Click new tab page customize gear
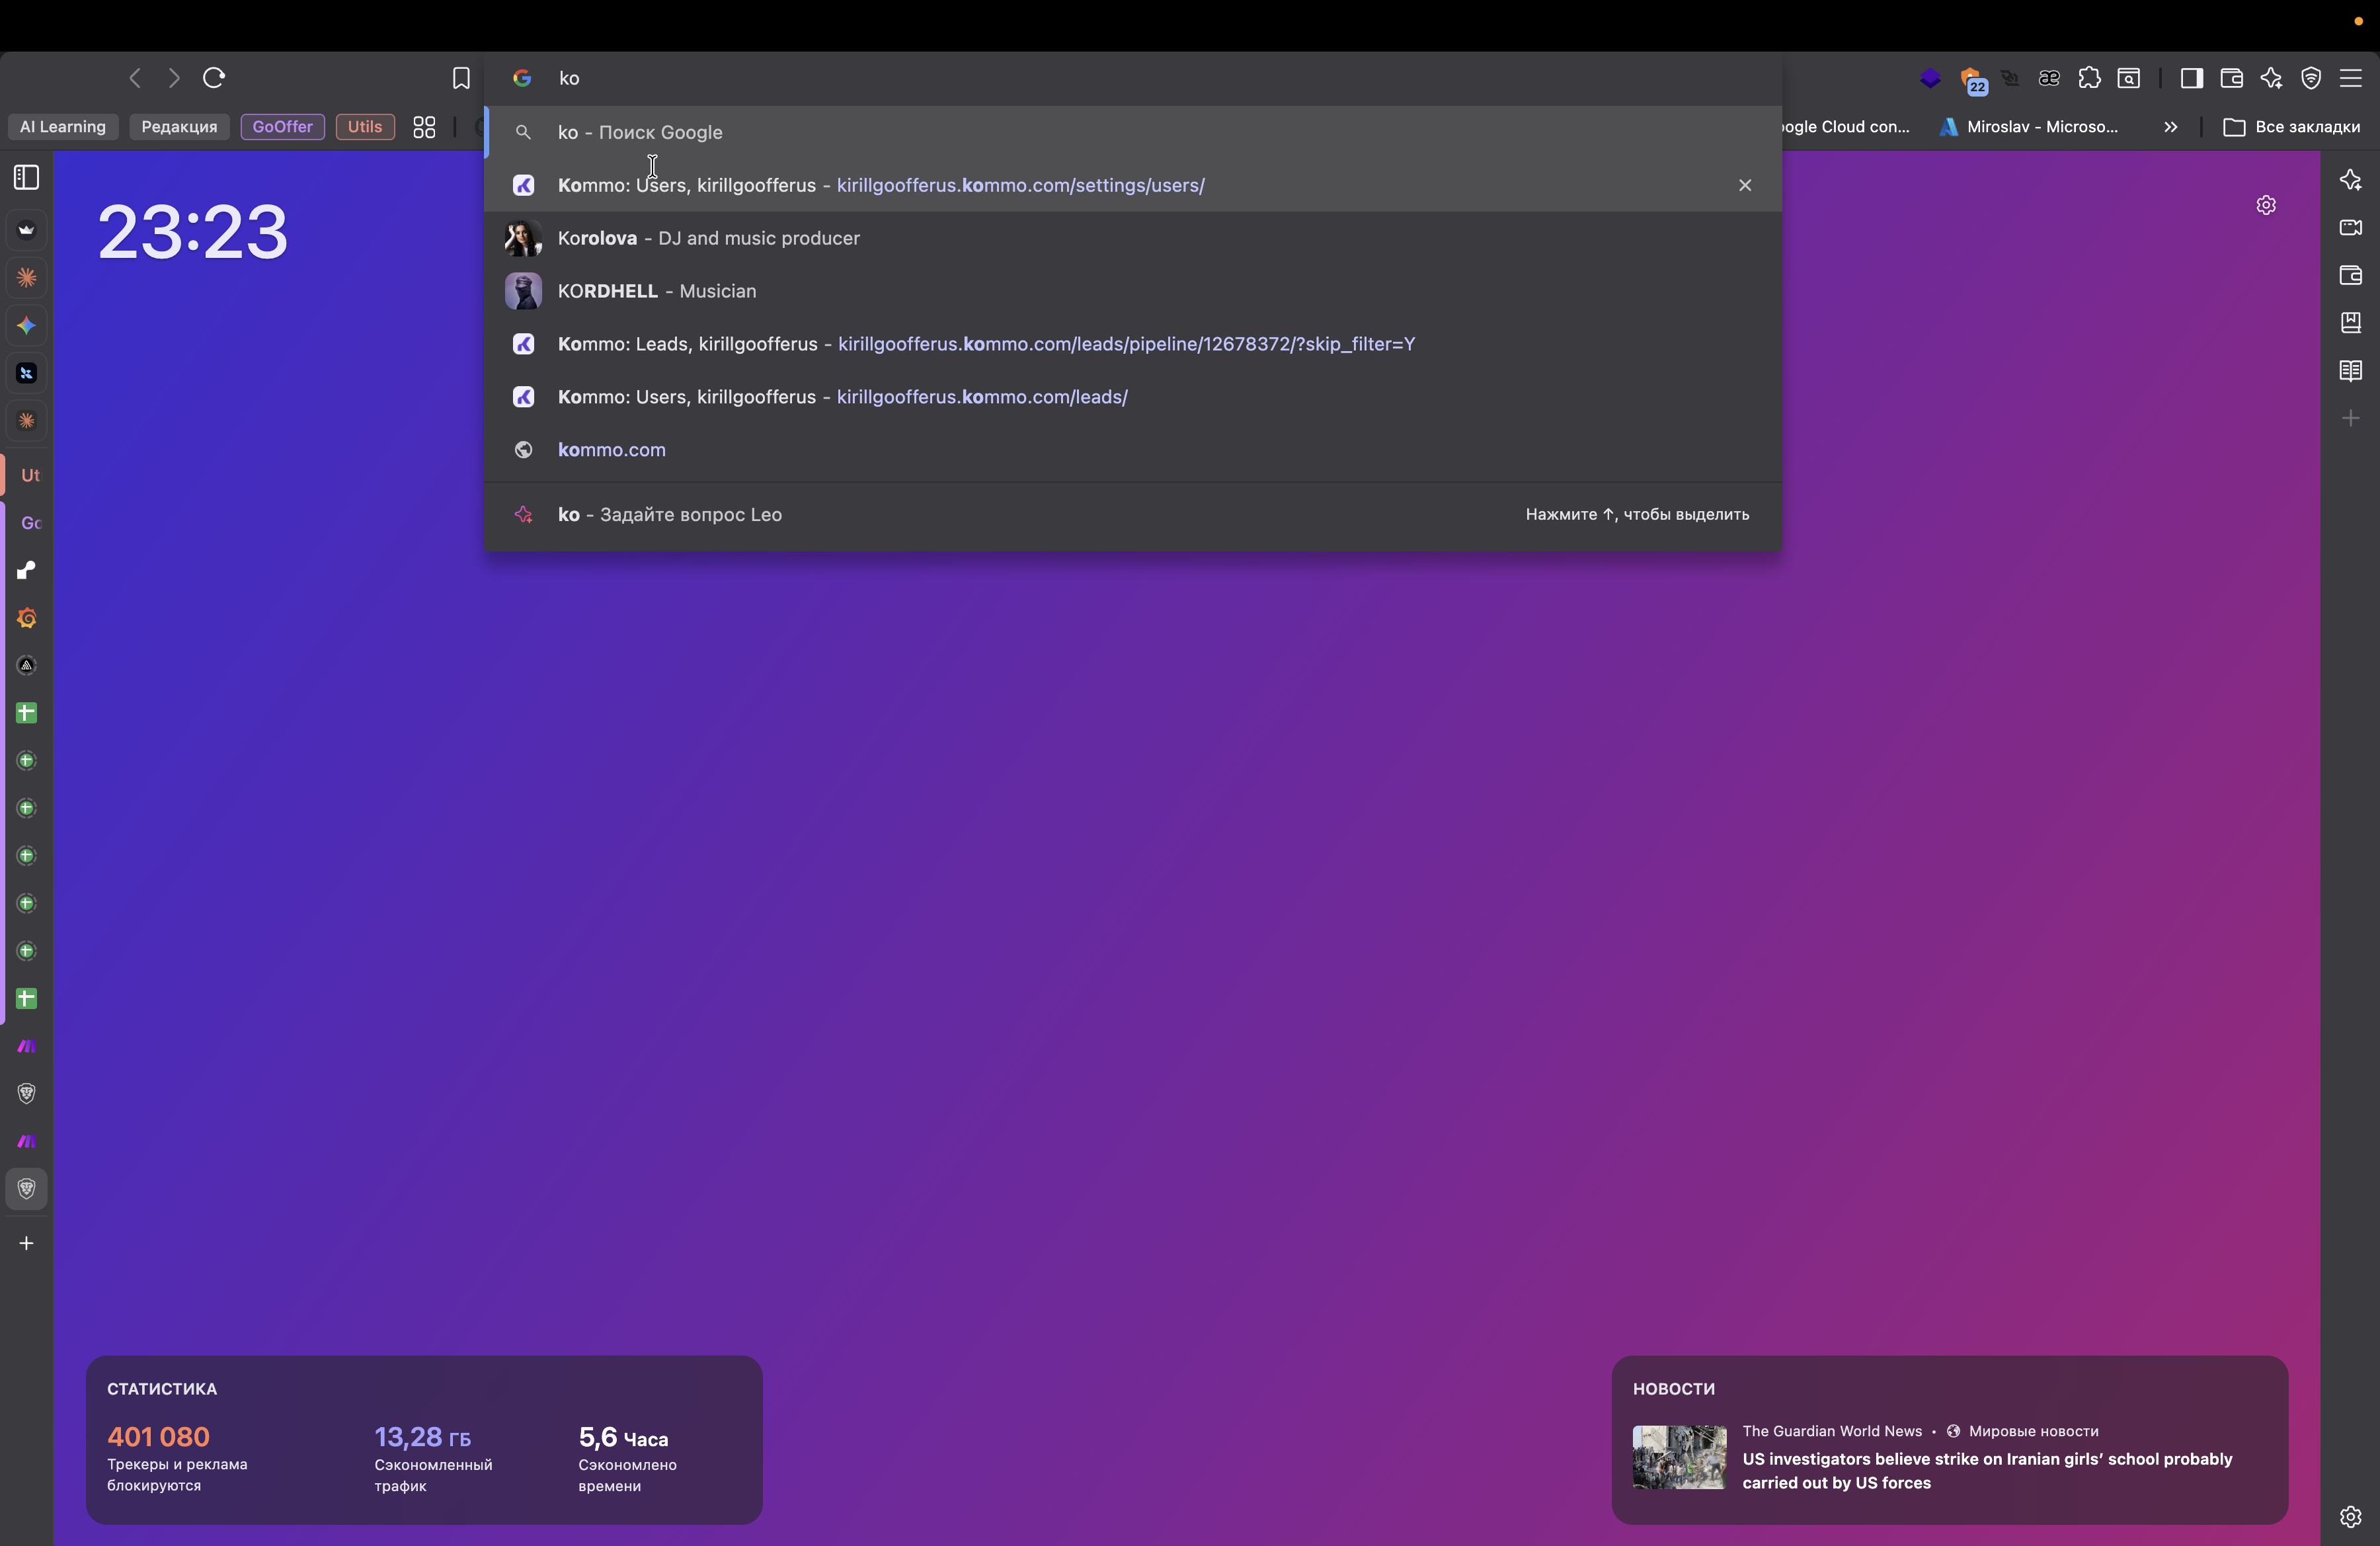Image resolution: width=2380 pixels, height=1546 pixels. click(2266, 205)
